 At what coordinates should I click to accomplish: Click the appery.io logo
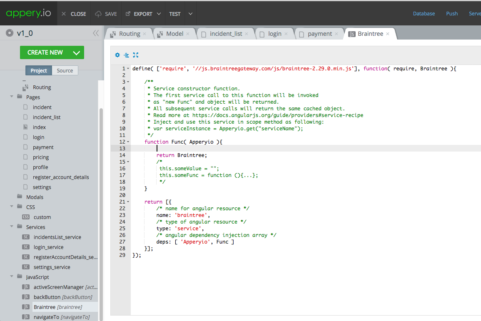coord(28,13)
